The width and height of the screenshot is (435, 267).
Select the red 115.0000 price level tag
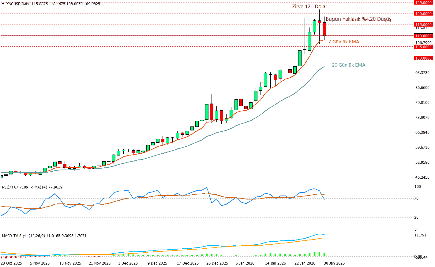tap(423, 24)
